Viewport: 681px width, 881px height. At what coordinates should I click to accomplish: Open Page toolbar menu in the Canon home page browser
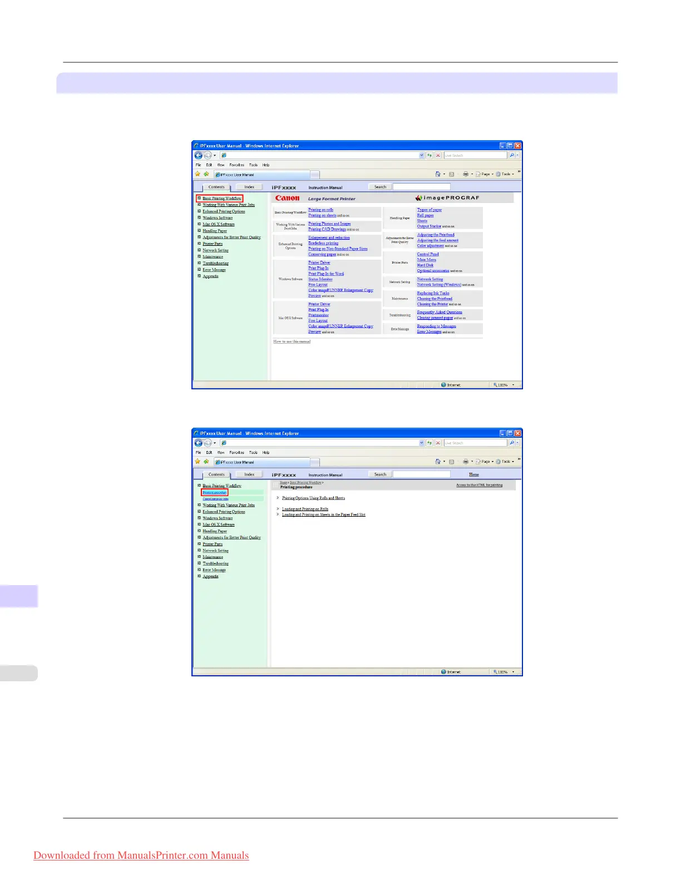pos(483,174)
